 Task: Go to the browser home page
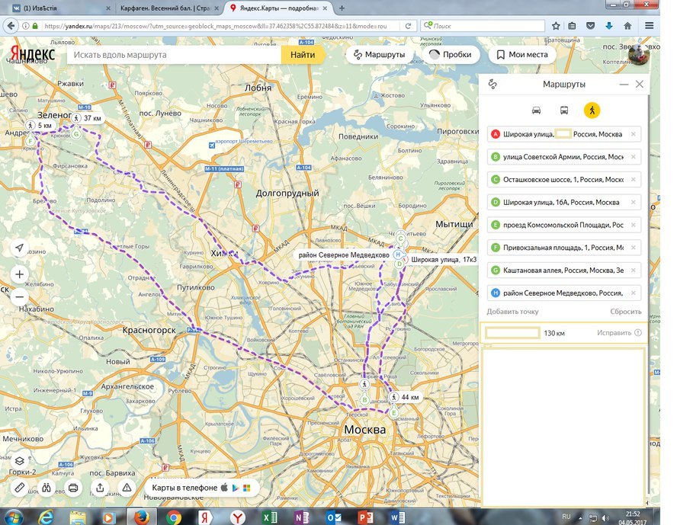(x=627, y=26)
